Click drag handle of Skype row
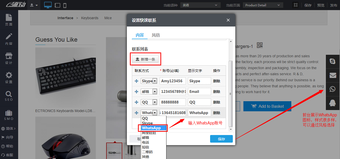This screenshot has width=340, height=159. [x=136, y=81]
